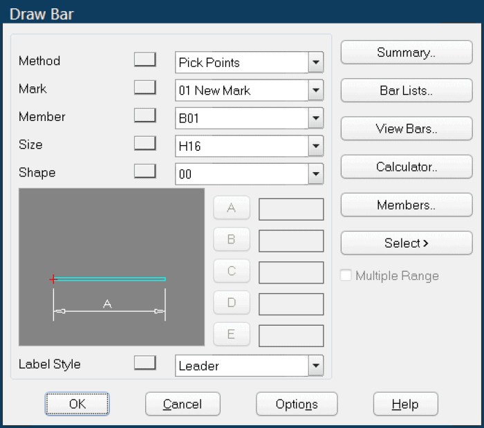Open the Label Style dropdown showing Leader
484x428 pixels.
click(x=316, y=365)
